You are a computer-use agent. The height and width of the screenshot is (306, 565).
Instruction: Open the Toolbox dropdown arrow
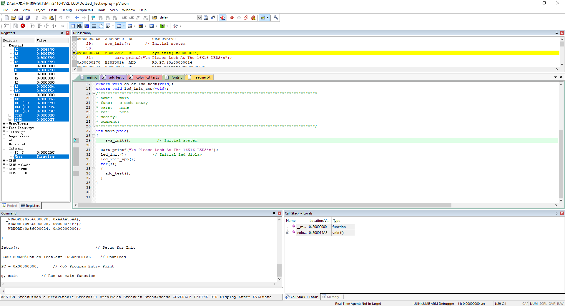point(180,26)
